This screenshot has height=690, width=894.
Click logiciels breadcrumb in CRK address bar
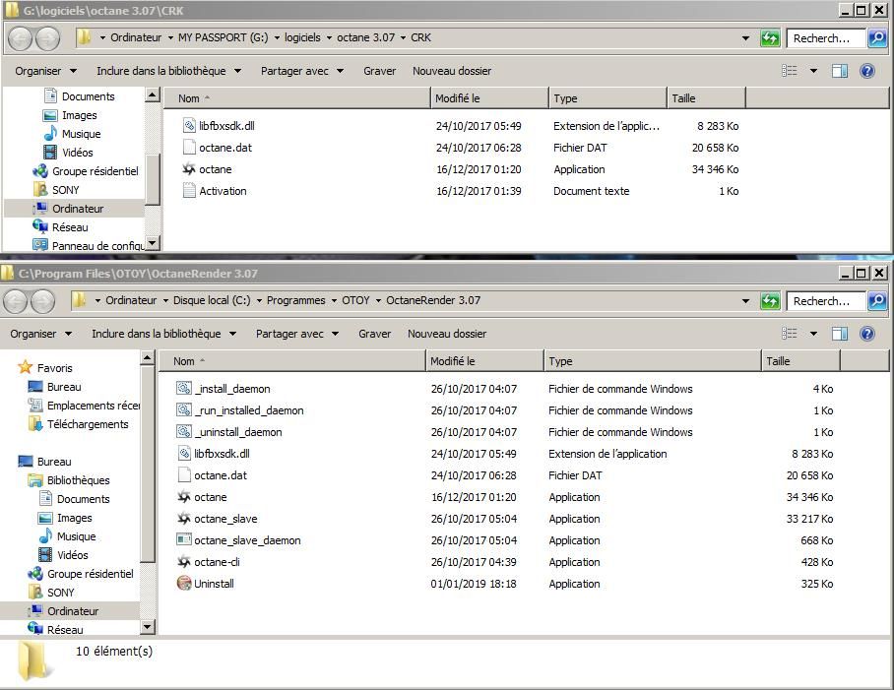coord(302,37)
